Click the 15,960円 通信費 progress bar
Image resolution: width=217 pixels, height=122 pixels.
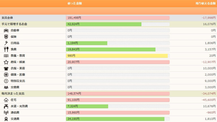click(118, 113)
